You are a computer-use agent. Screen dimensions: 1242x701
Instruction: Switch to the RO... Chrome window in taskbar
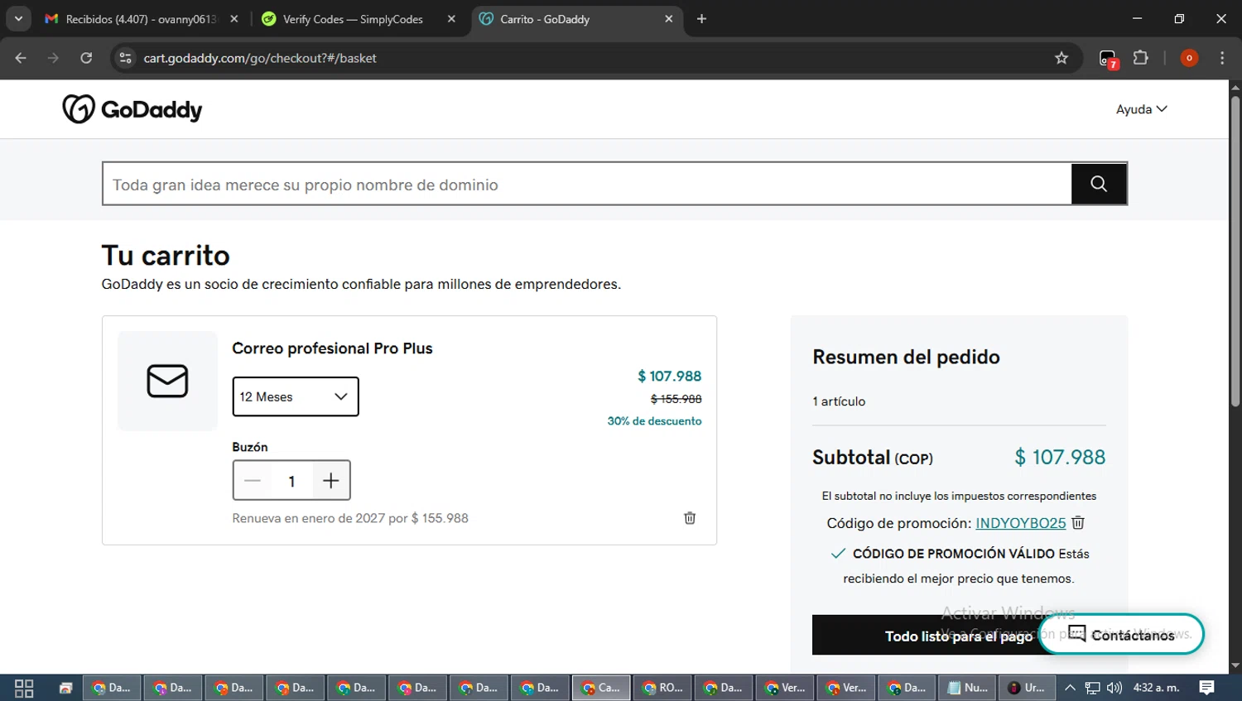tap(663, 688)
